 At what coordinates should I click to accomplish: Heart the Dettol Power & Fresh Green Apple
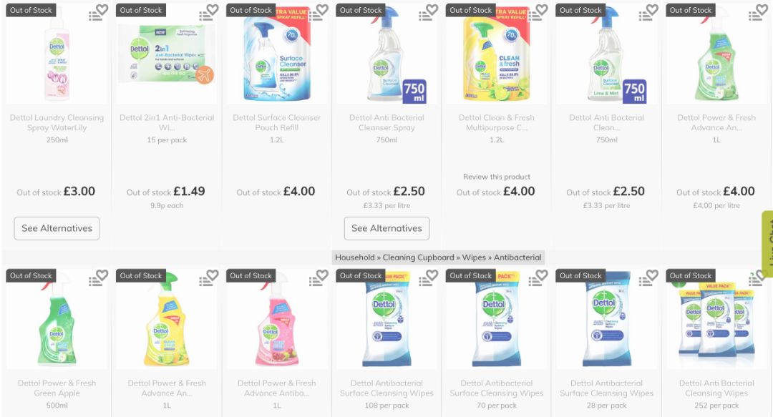[102, 275]
